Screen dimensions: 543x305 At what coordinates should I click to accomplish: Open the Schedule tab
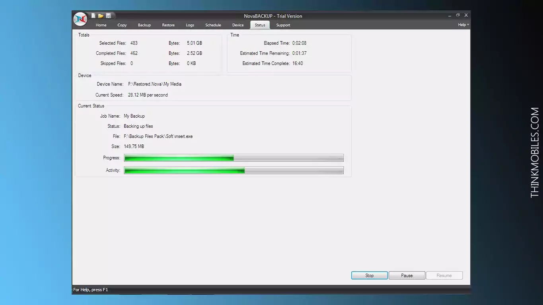pos(213,25)
